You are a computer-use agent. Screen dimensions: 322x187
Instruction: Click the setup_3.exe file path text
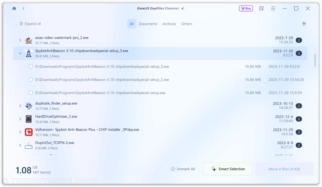click(102, 66)
